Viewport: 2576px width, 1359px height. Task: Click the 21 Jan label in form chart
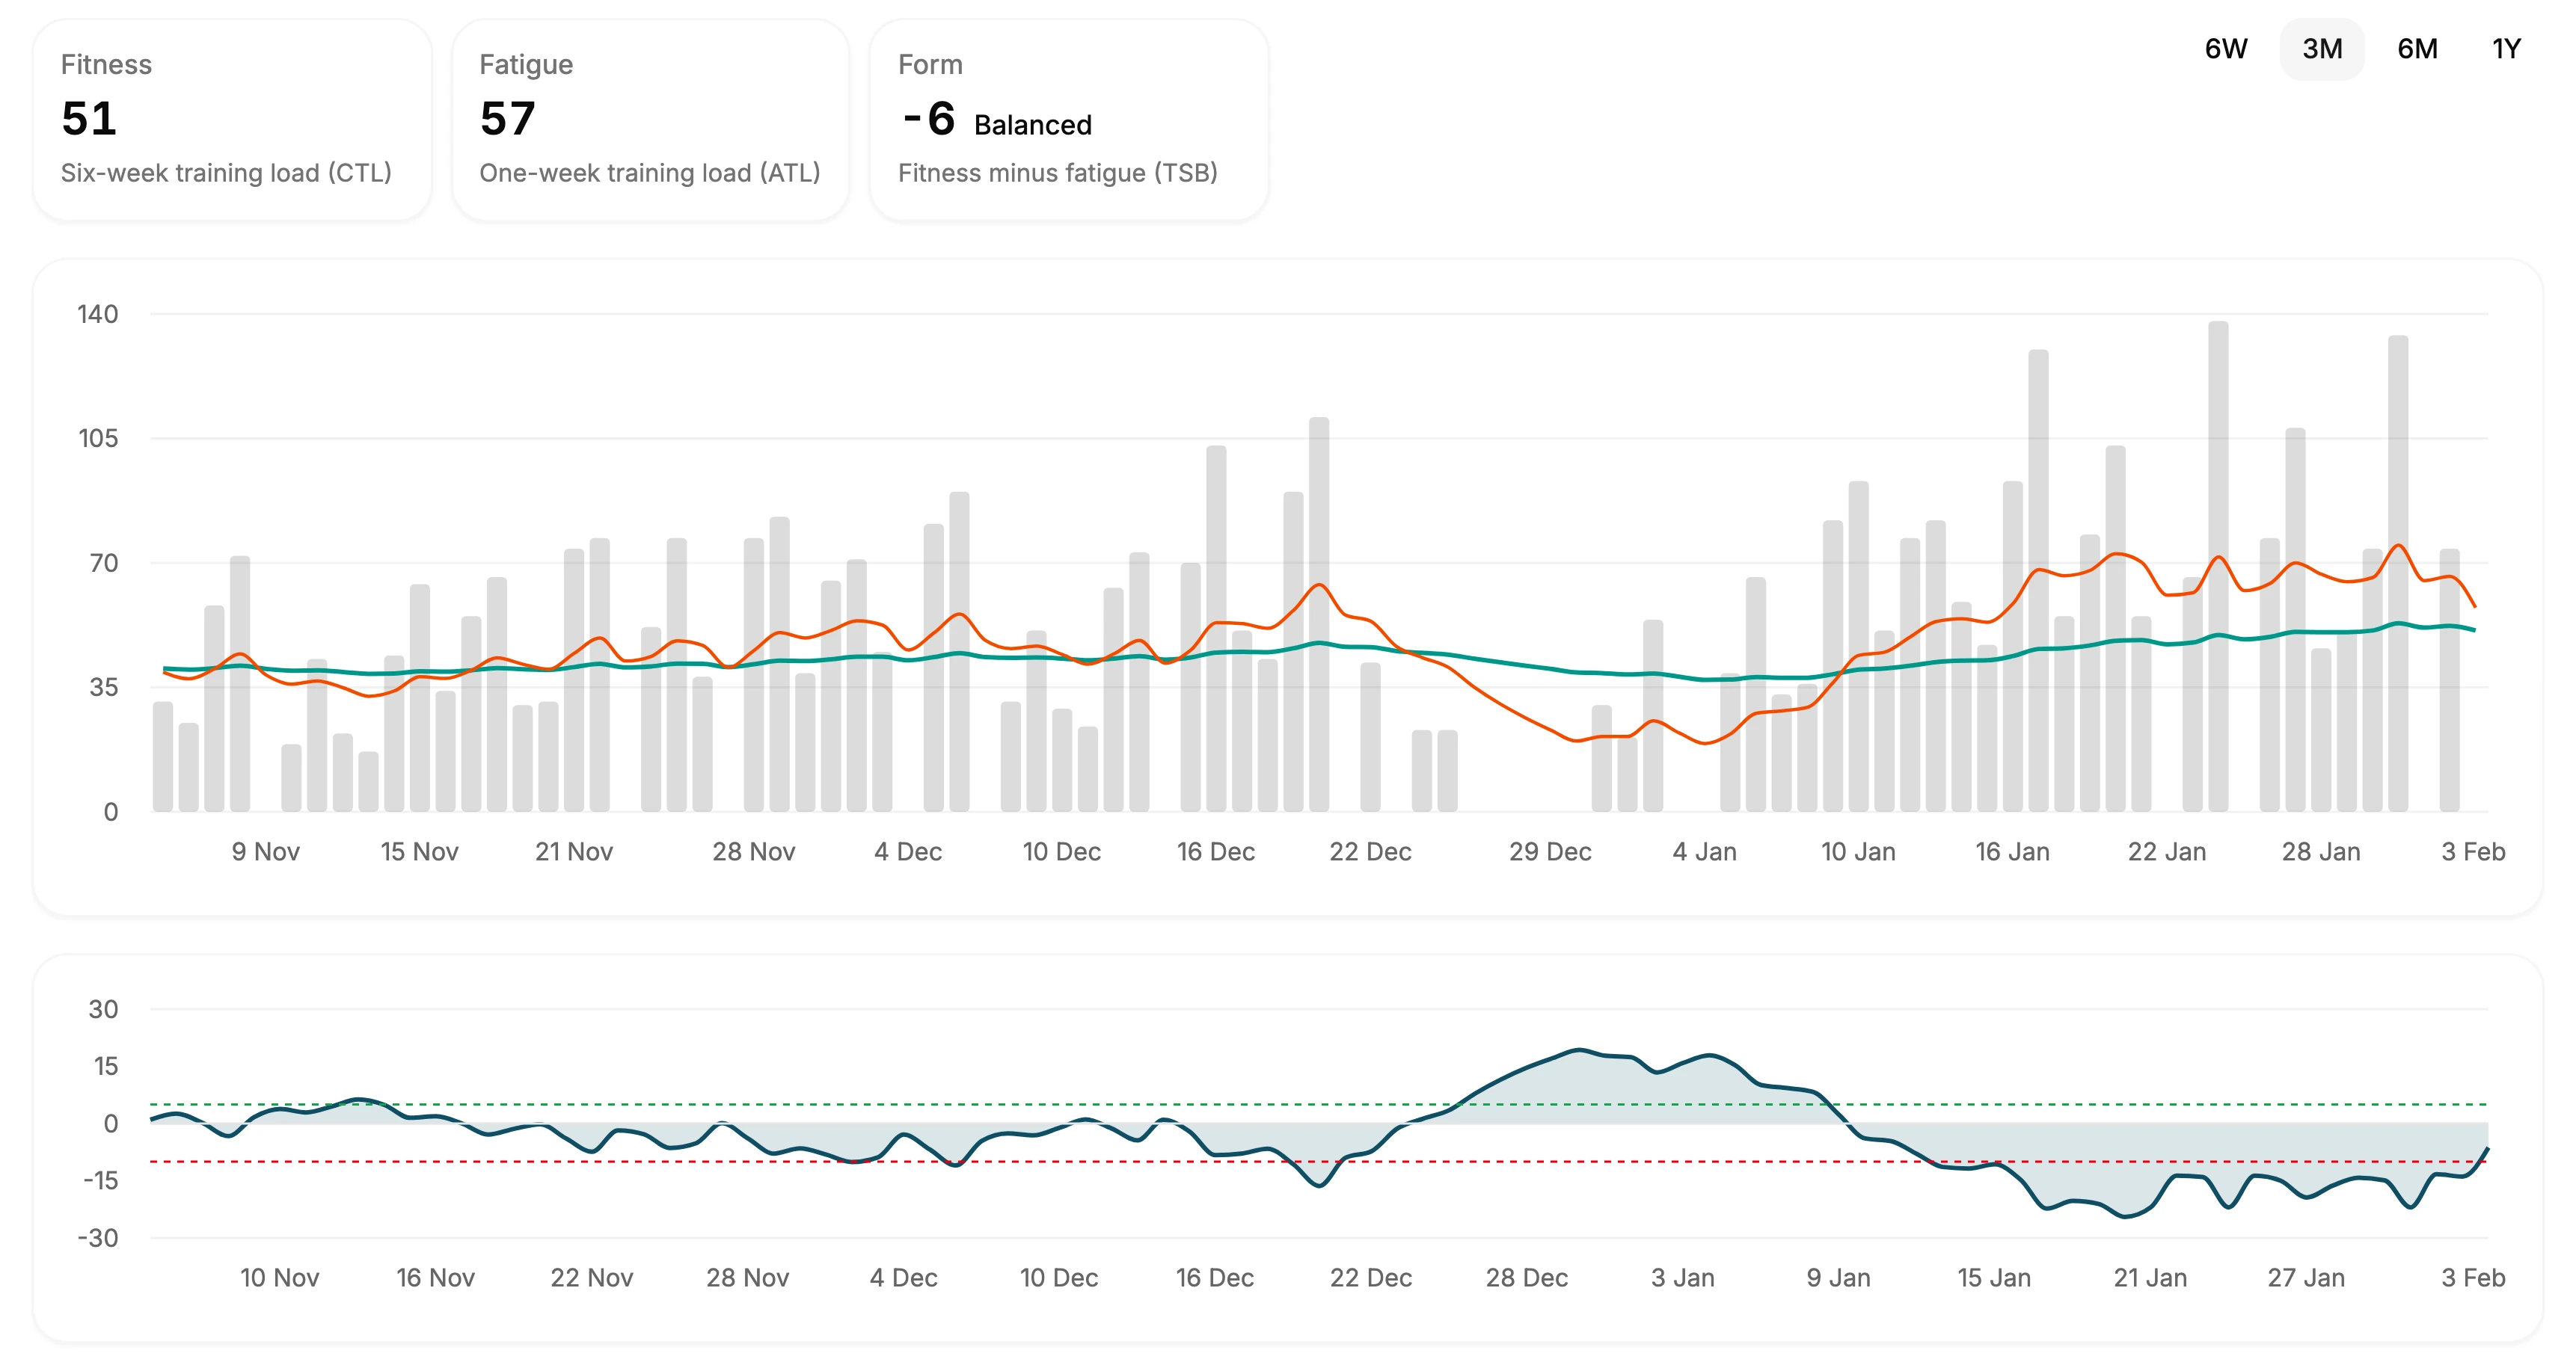coord(2150,1277)
